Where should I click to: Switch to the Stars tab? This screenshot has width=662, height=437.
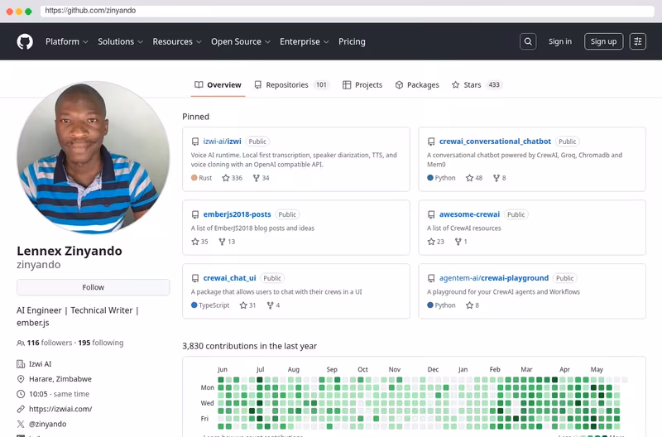(477, 85)
